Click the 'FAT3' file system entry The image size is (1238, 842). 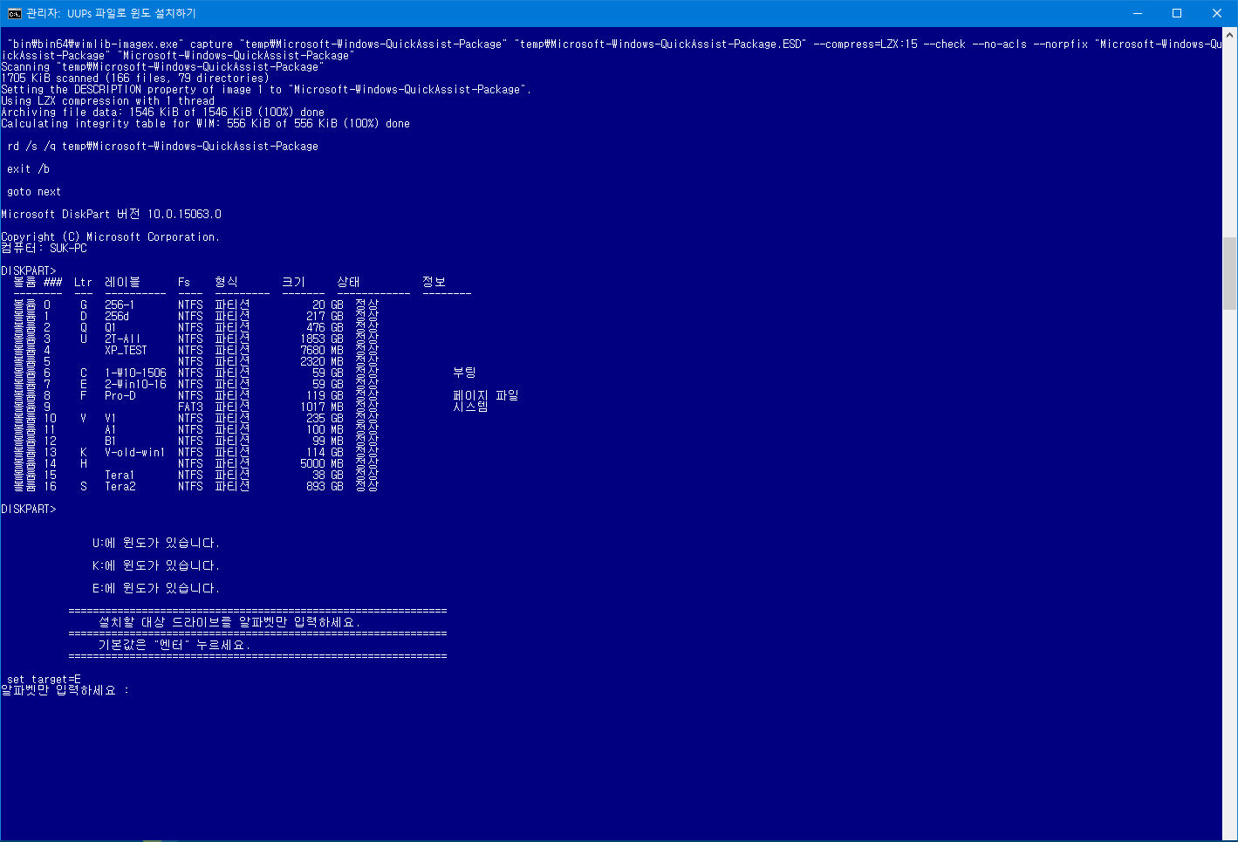(x=190, y=407)
